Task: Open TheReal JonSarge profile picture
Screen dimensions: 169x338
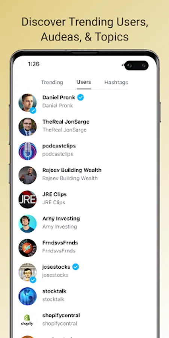Action: 27,127
